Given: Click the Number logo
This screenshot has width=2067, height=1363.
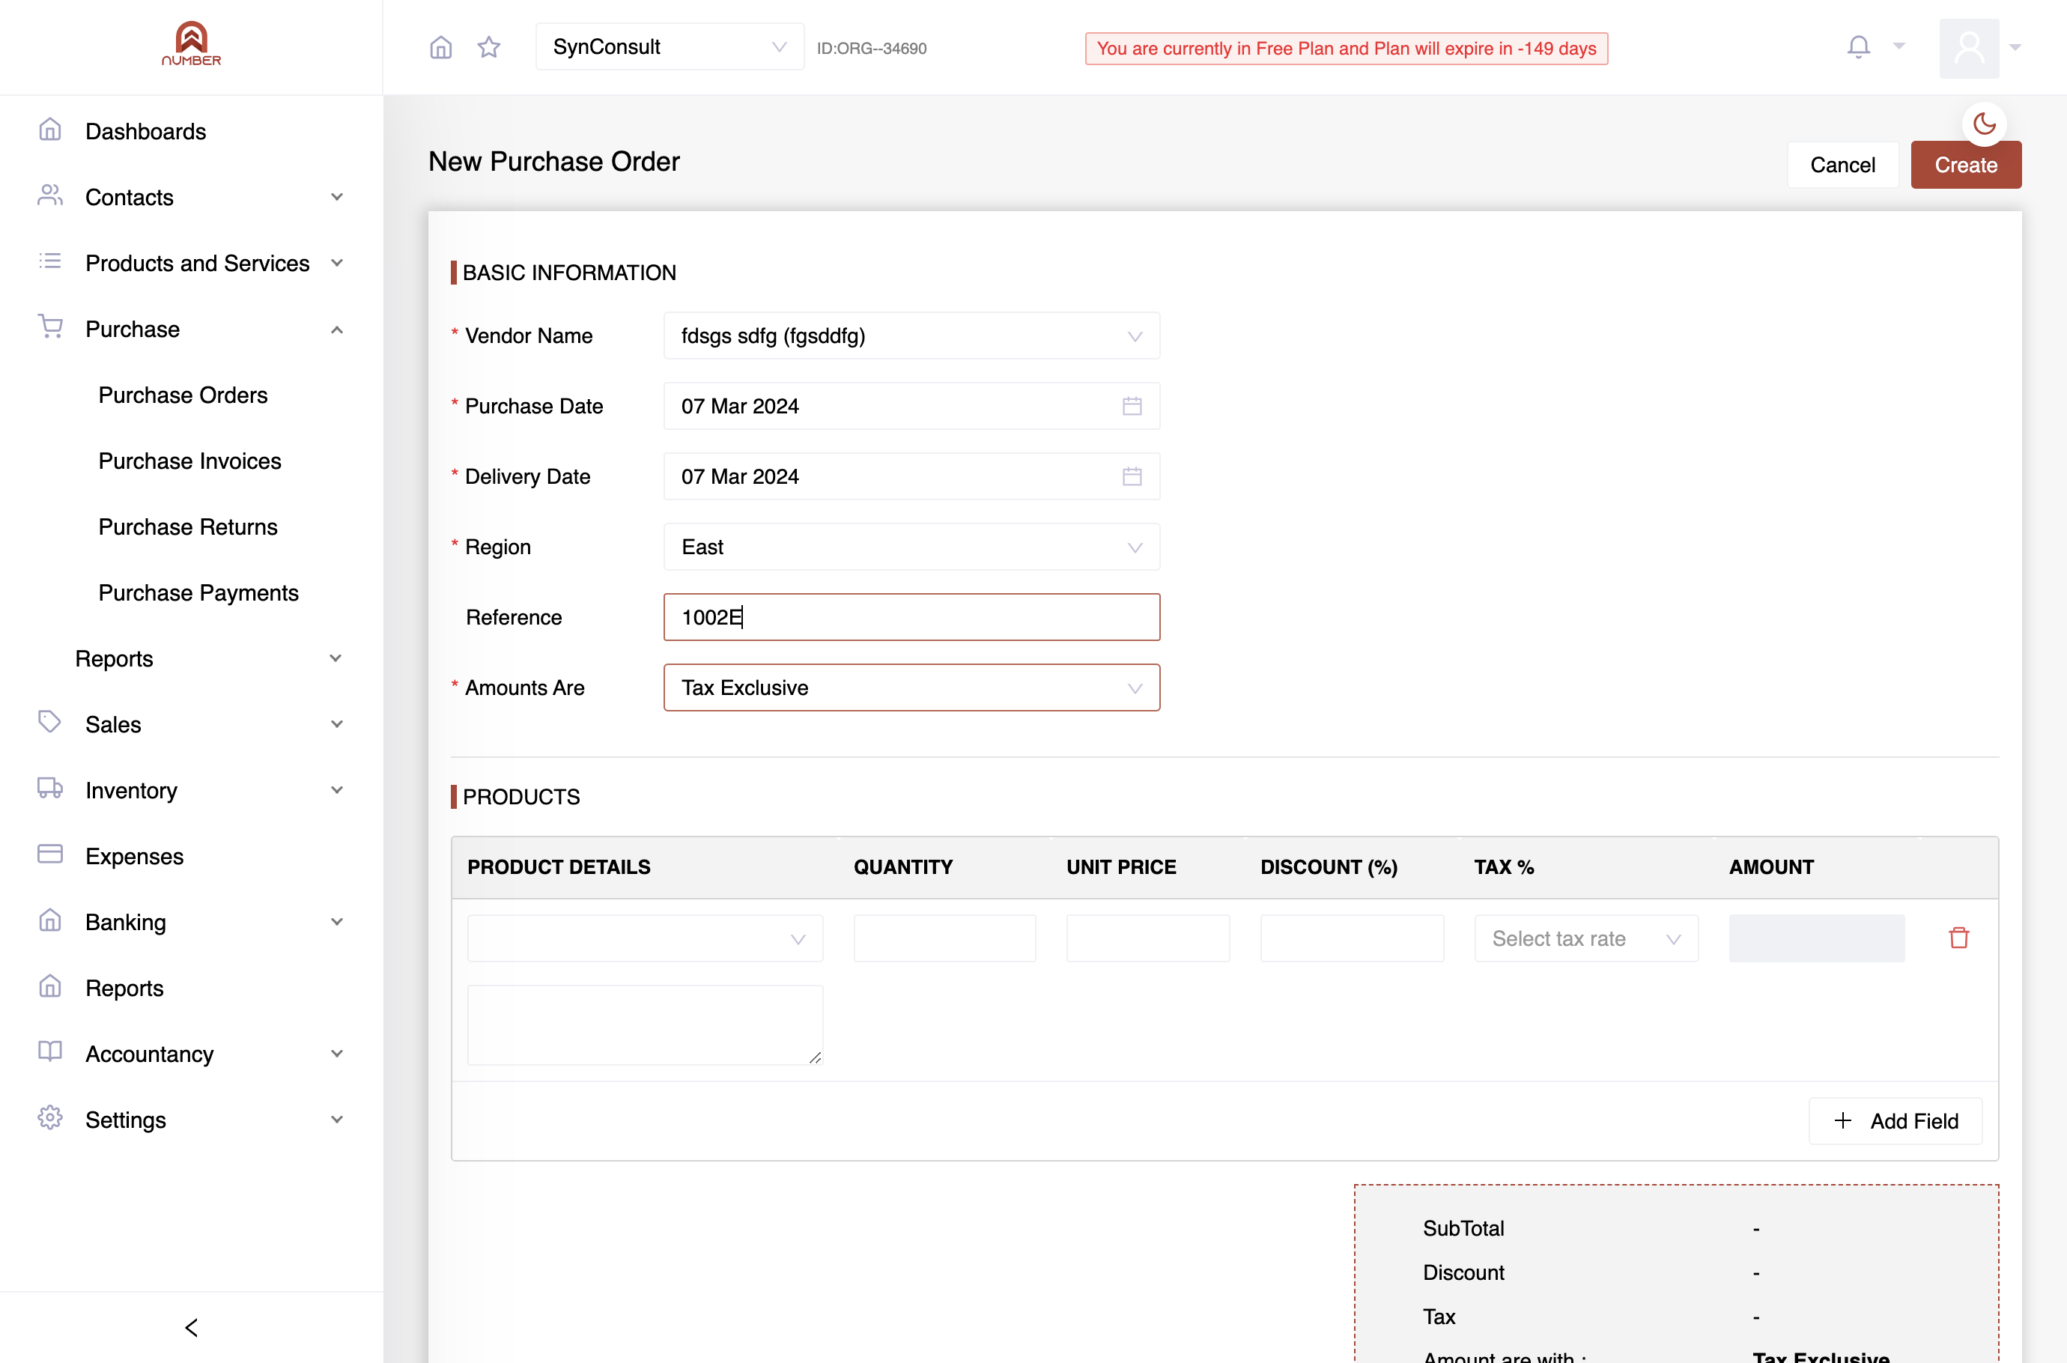Looking at the screenshot, I should 191,43.
